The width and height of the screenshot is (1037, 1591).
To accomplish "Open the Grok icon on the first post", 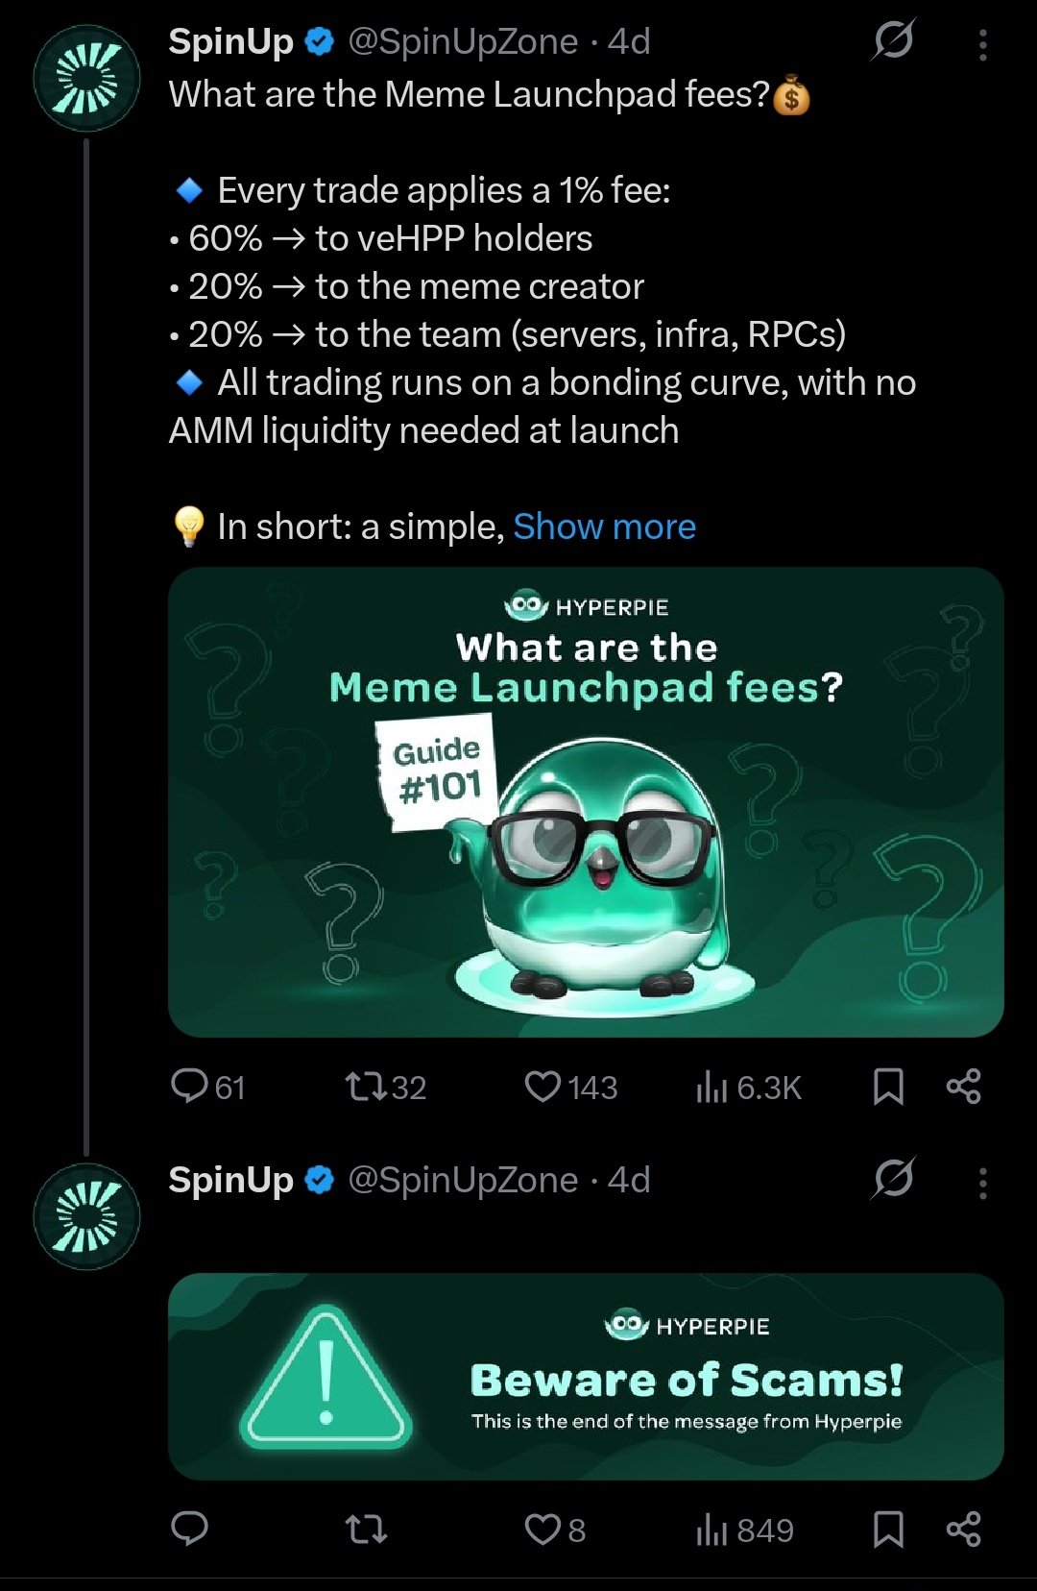I will click(893, 40).
